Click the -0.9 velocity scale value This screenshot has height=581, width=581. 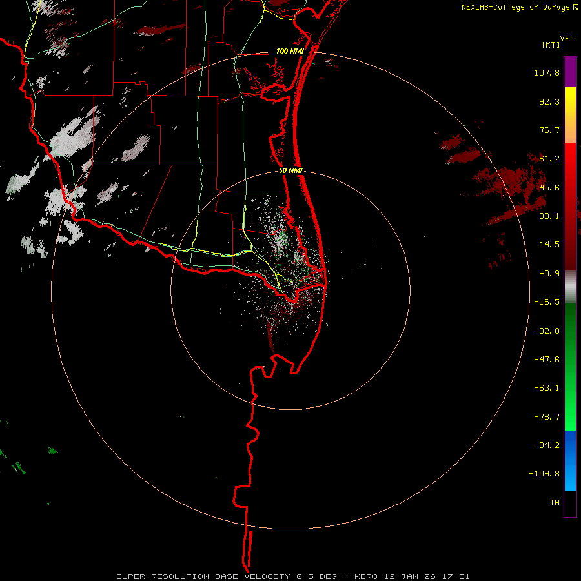[x=549, y=274]
